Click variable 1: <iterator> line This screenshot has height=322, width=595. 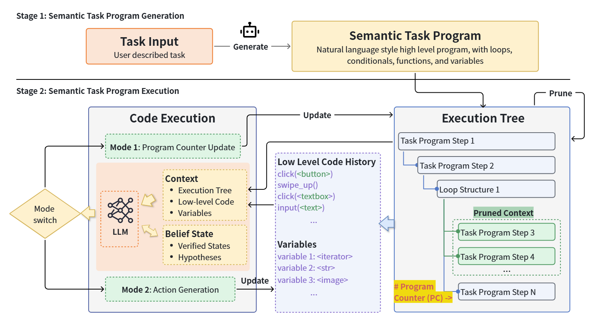315,257
